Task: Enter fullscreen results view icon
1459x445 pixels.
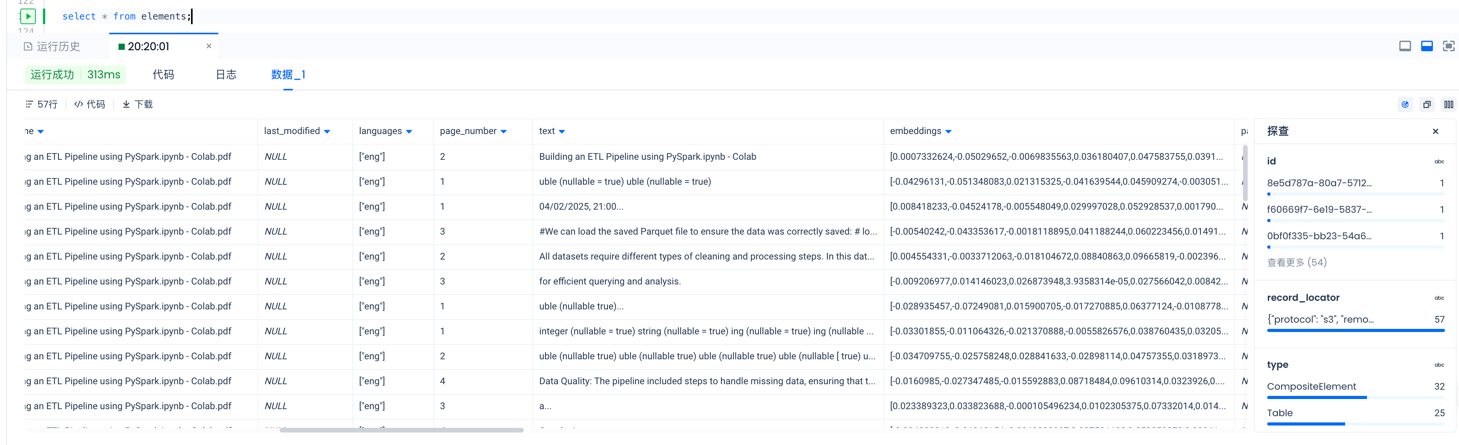Action: pos(1448,46)
